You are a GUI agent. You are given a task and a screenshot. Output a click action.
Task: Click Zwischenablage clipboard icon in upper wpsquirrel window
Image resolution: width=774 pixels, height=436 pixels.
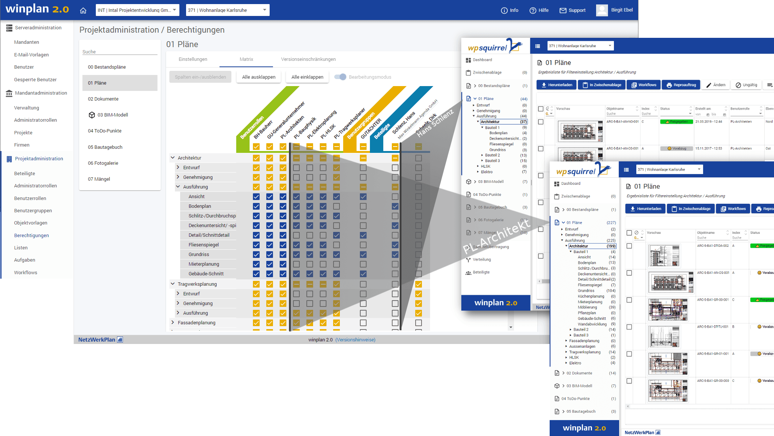click(x=468, y=73)
